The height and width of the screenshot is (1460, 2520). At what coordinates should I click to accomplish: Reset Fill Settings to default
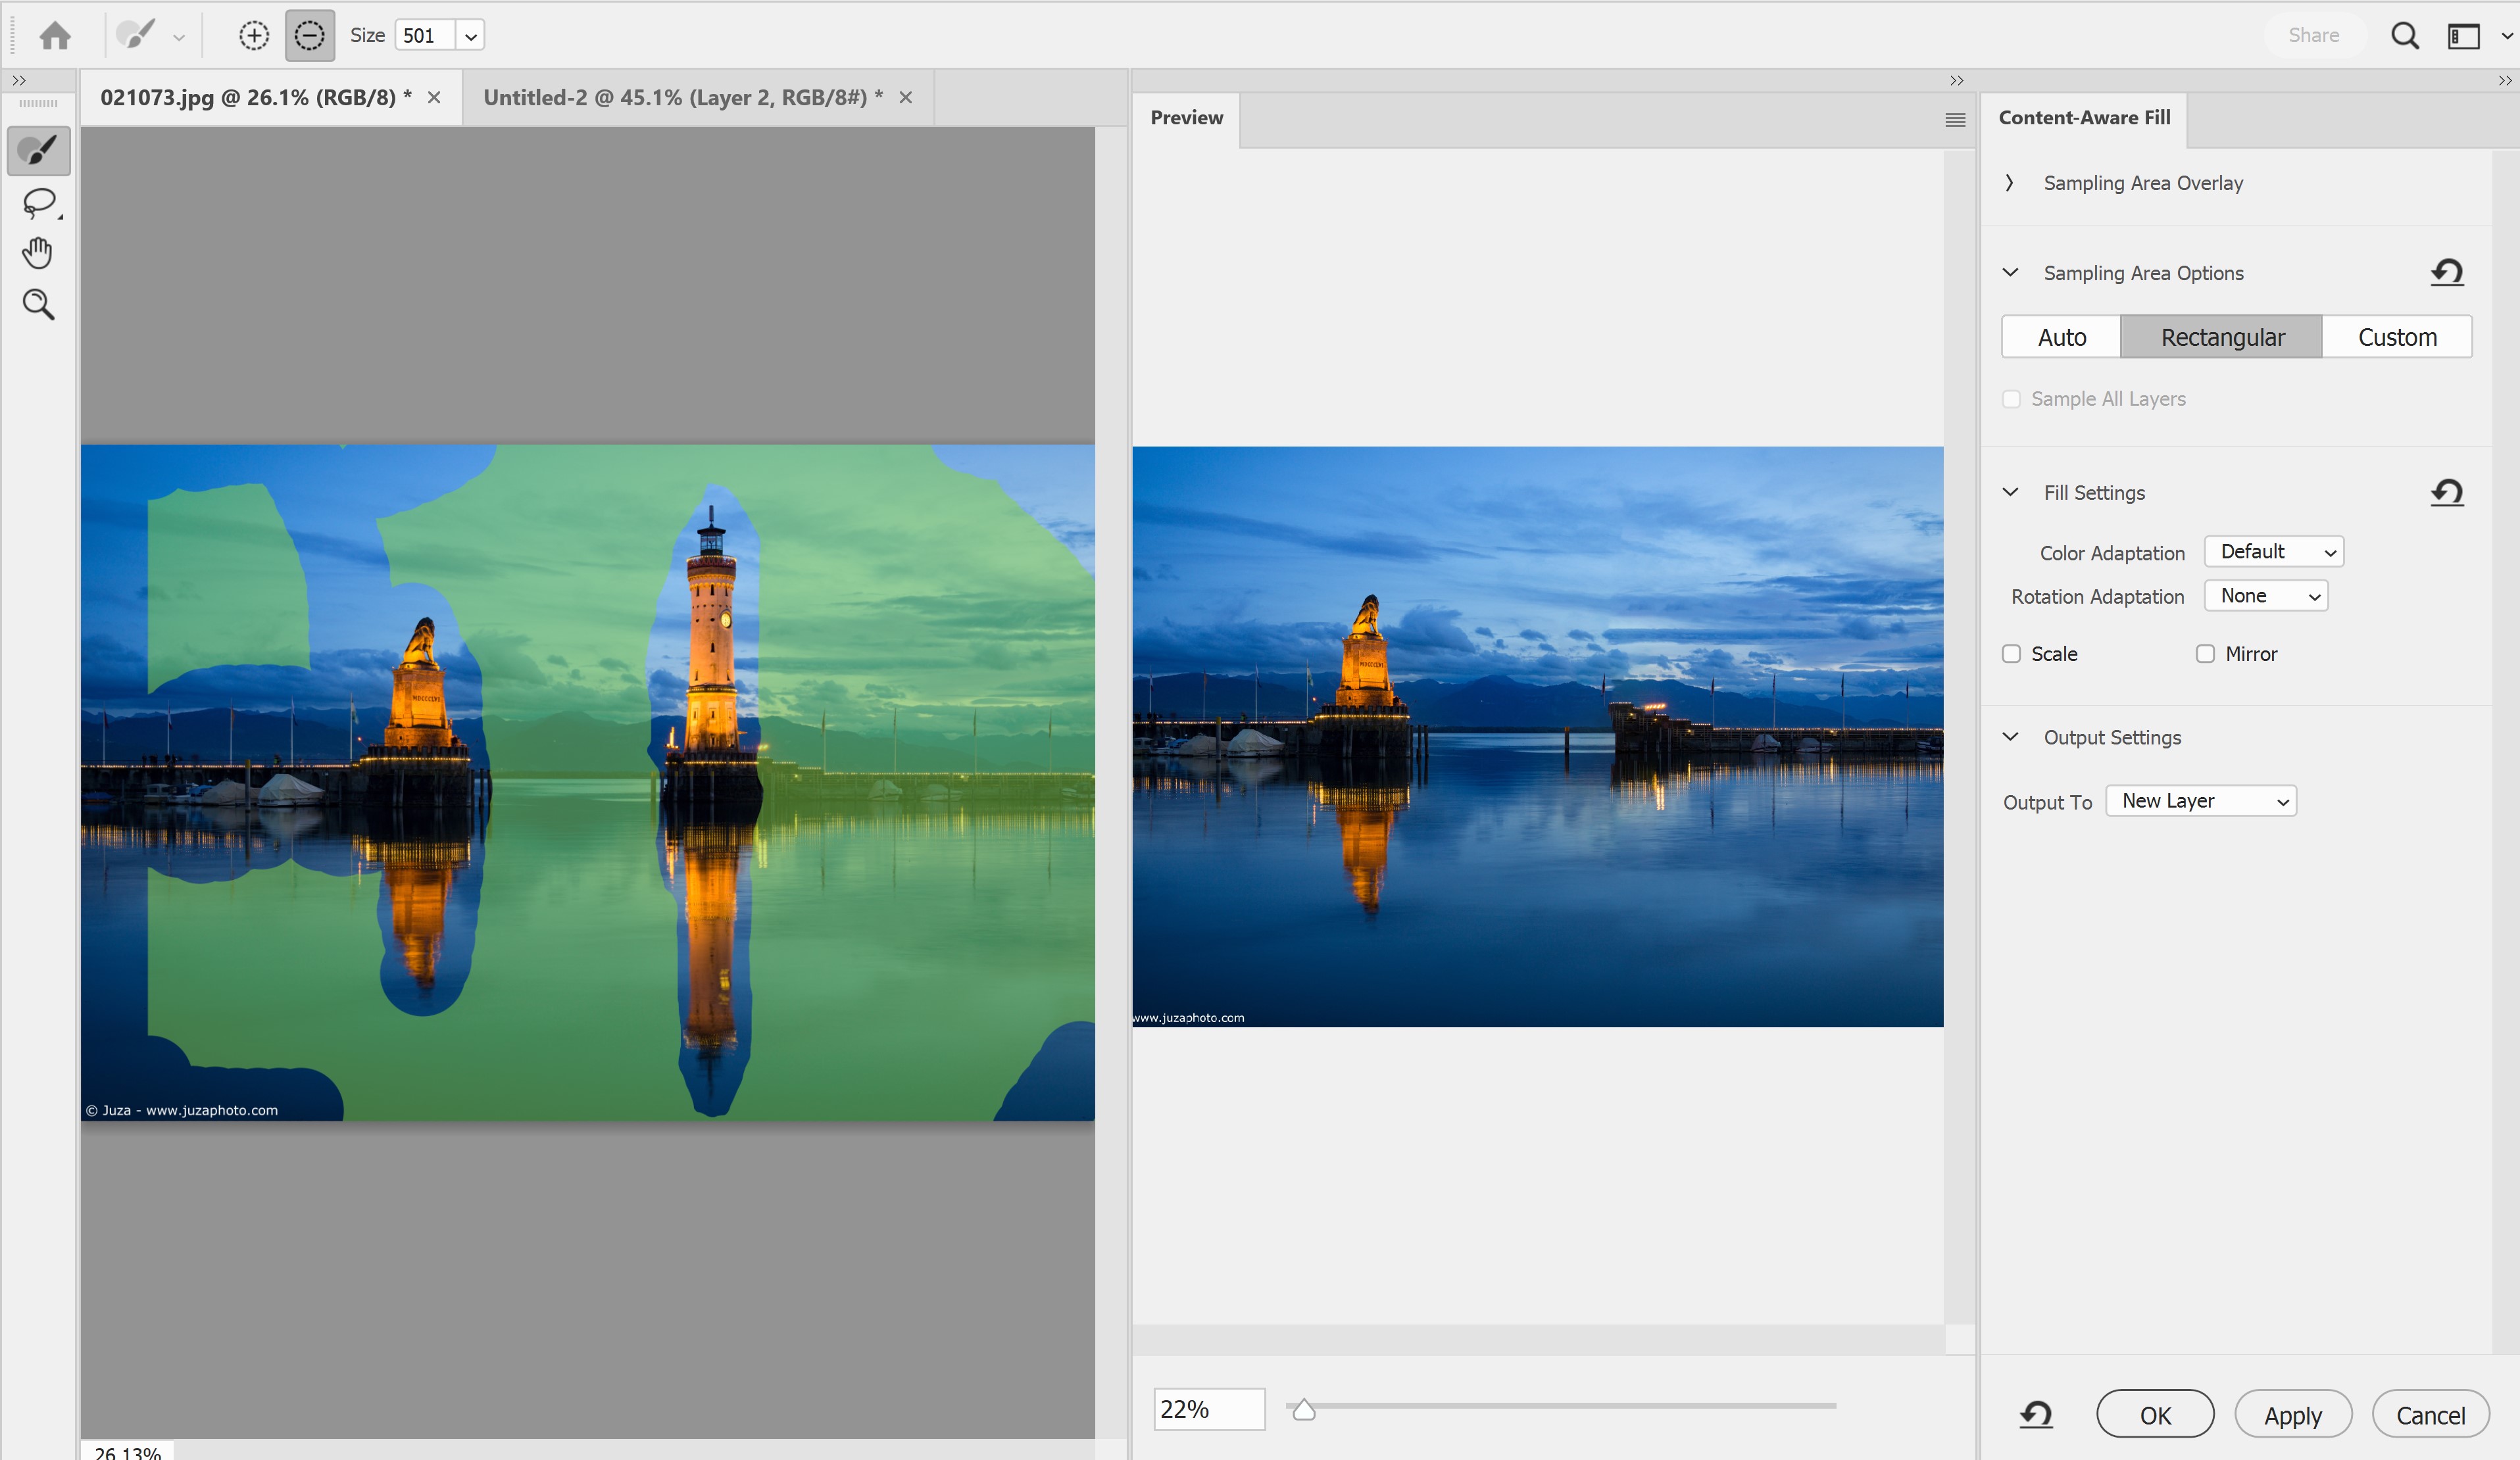[2446, 492]
